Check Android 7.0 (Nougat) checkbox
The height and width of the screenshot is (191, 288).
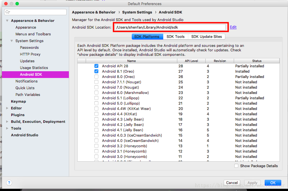click(x=96, y=87)
